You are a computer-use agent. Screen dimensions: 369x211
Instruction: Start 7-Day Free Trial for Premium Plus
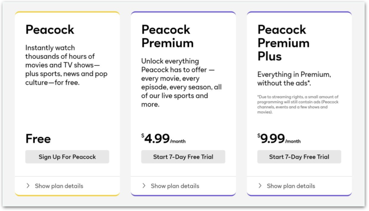299,157
